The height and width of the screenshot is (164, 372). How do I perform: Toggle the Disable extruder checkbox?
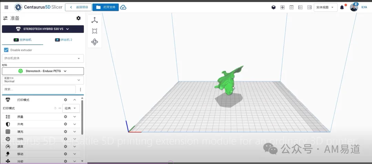[6, 50]
